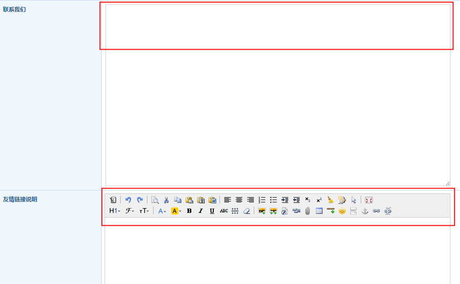Toggle bold formatting
Screen dimensions: 460x284
tap(189, 211)
